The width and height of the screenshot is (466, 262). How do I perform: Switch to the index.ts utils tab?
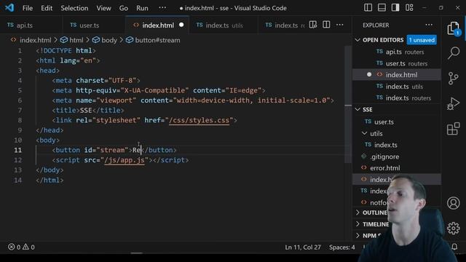click(x=224, y=25)
